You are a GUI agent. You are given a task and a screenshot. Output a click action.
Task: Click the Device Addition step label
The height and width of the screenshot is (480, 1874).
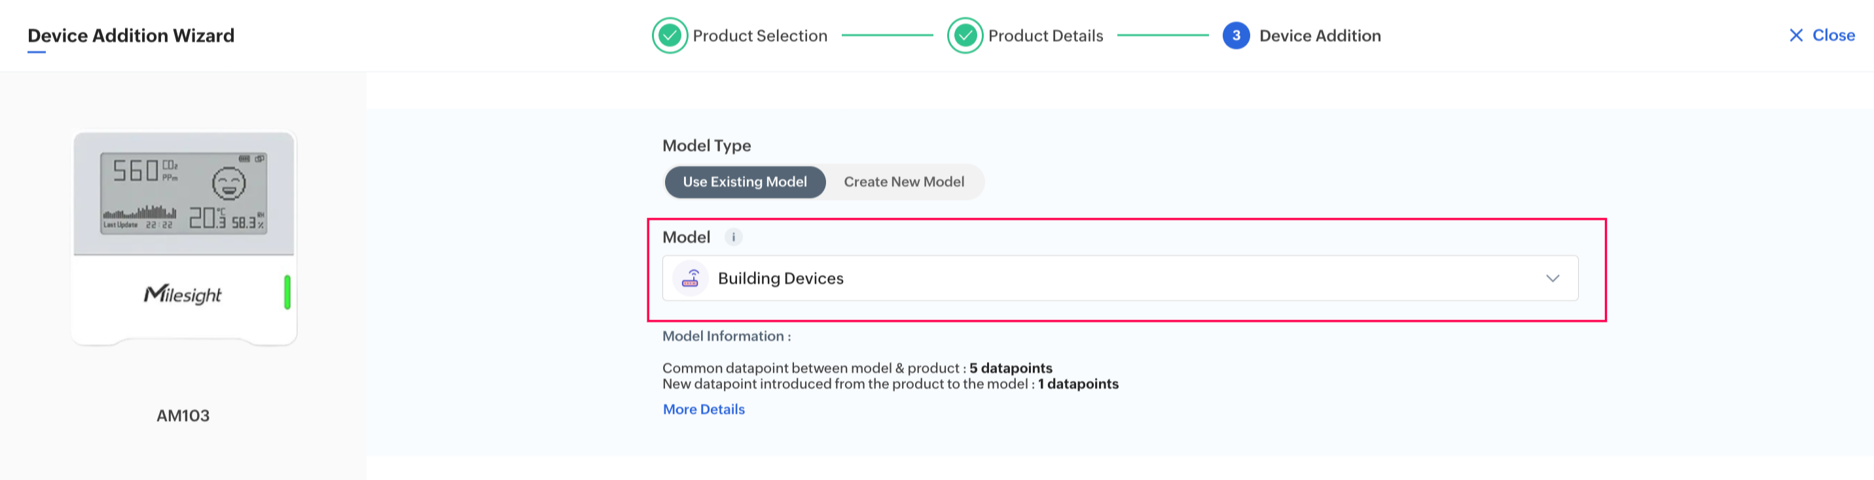(x=1320, y=35)
